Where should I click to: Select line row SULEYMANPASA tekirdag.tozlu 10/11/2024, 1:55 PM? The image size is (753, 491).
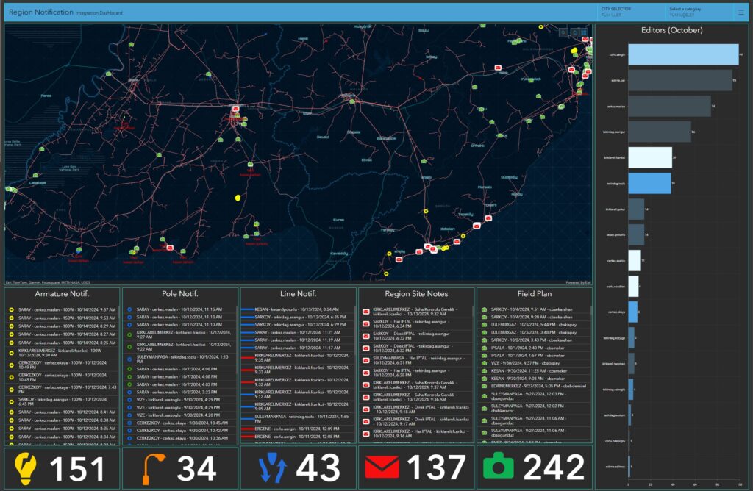[298, 418]
